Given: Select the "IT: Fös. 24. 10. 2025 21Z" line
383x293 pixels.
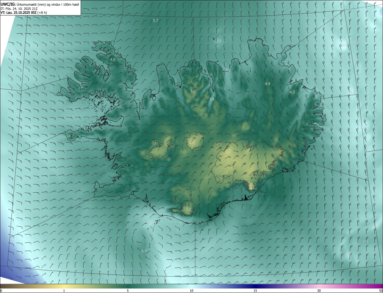Looking at the screenshot, I should tap(19, 8).
